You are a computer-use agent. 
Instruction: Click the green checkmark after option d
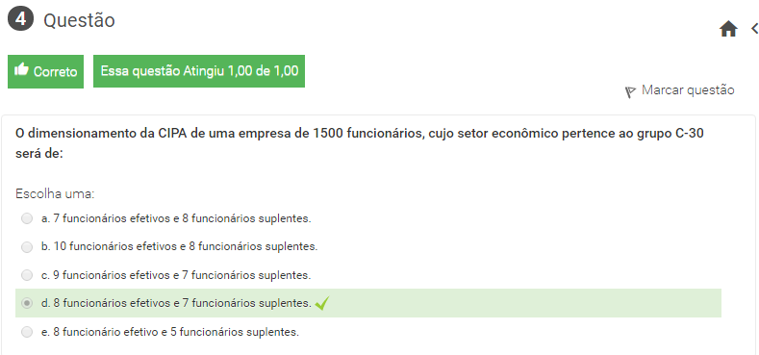pyautogui.click(x=322, y=304)
